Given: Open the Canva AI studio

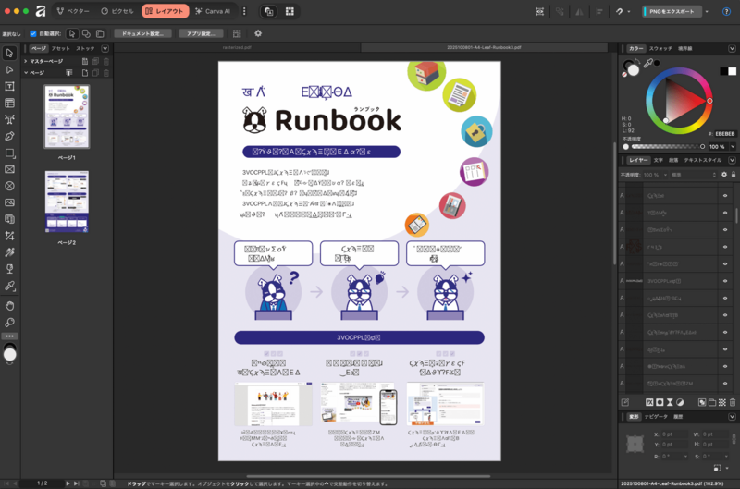Looking at the screenshot, I should tap(213, 11).
